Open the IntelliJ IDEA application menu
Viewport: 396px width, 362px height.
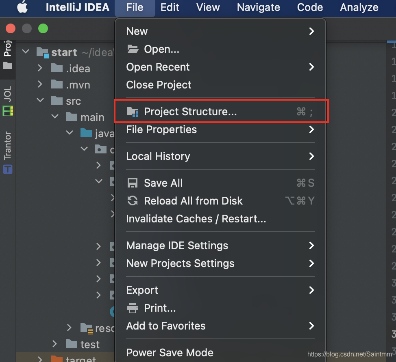(x=78, y=7)
